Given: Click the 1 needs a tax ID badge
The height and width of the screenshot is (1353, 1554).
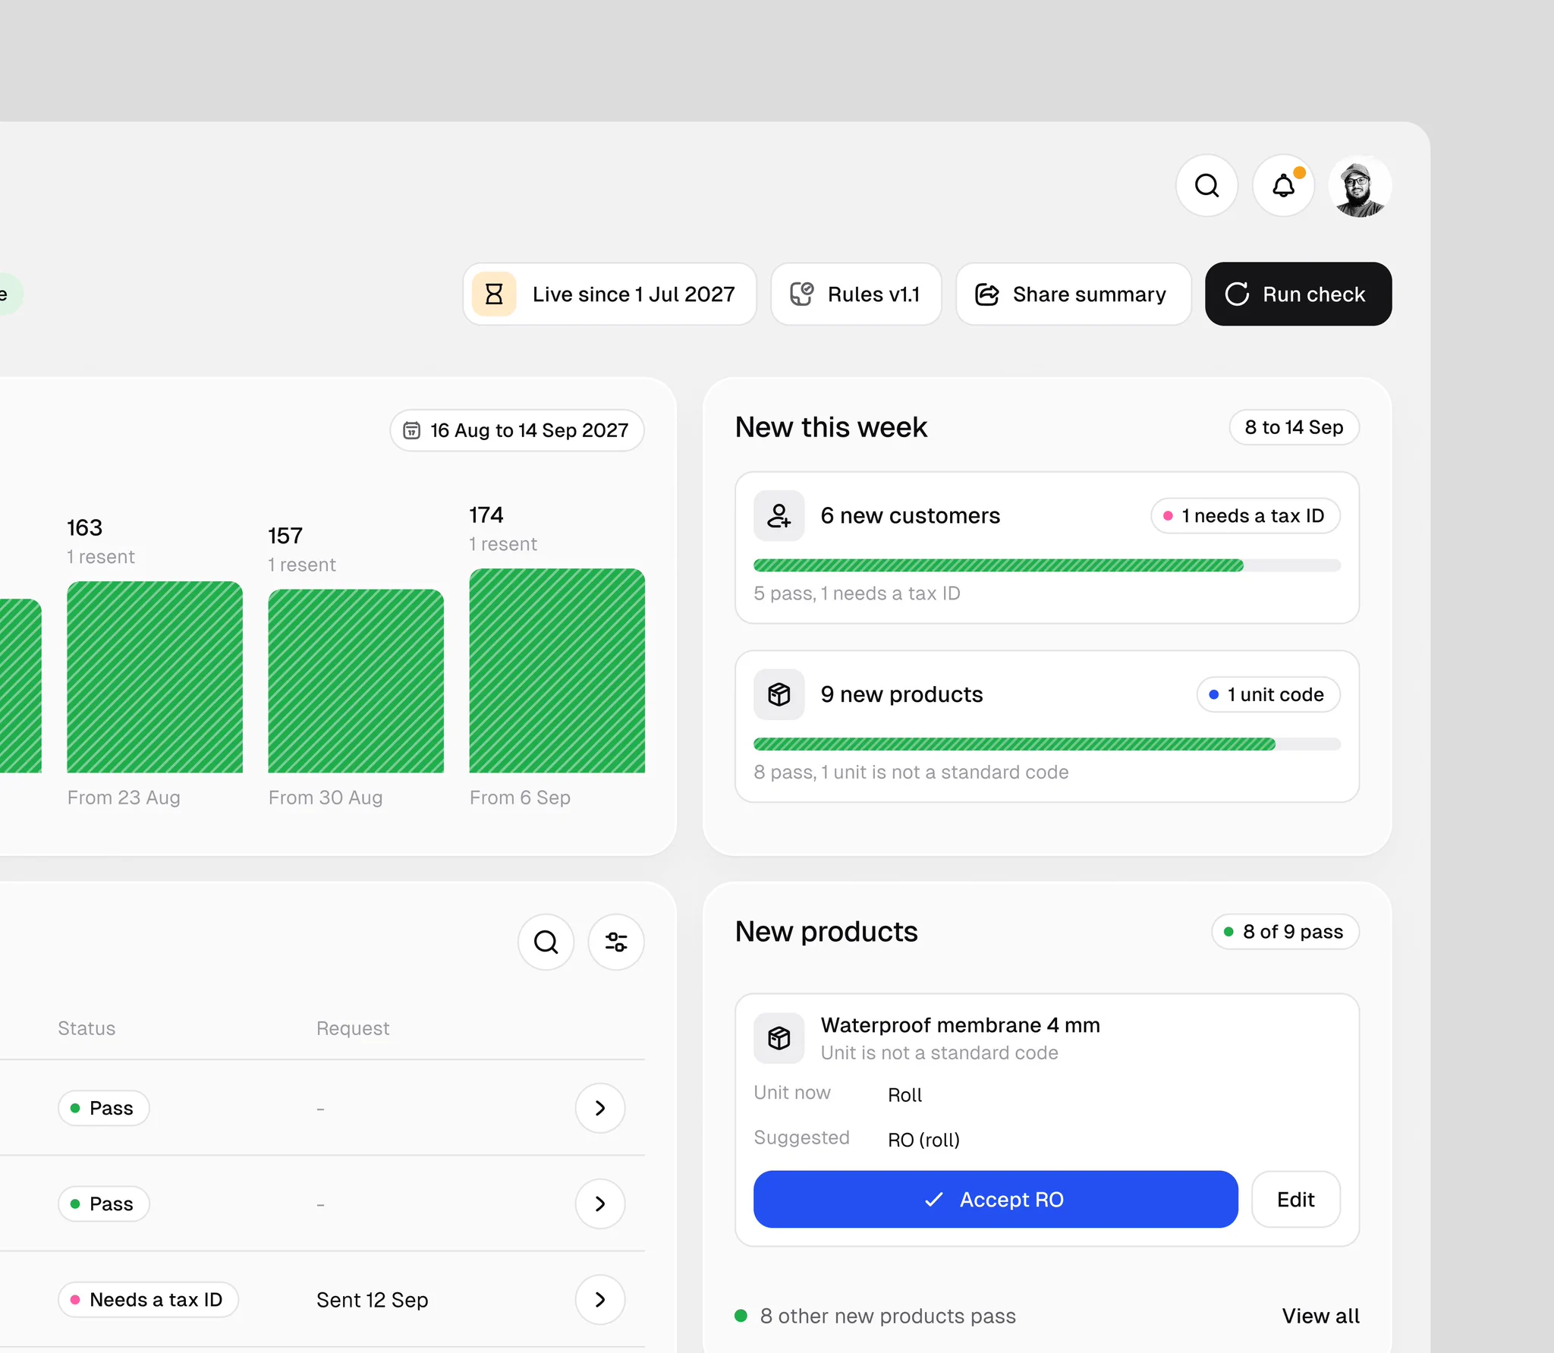Looking at the screenshot, I should (1245, 516).
